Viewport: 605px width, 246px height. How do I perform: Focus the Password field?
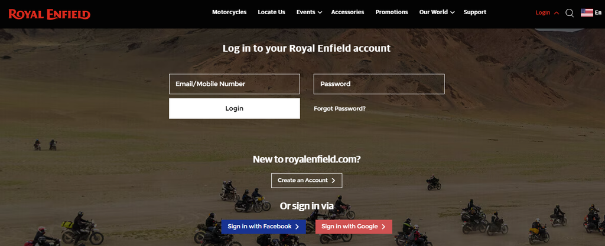(379, 84)
